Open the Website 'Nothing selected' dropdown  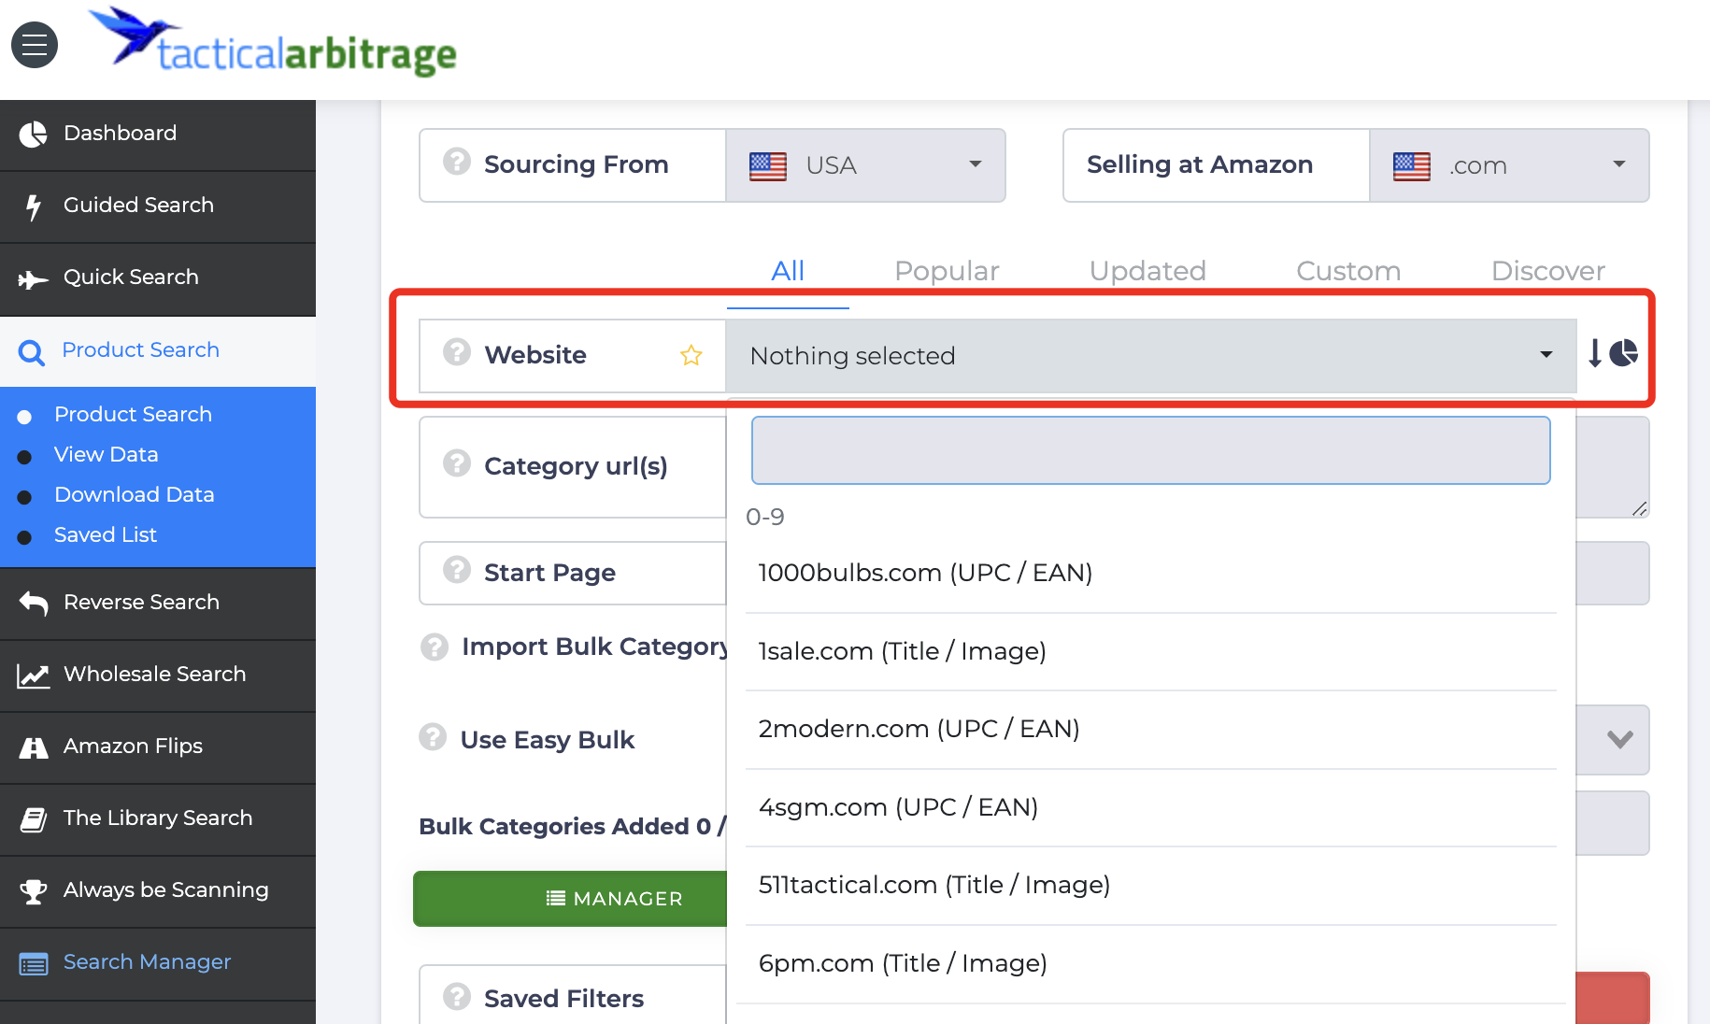pos(1151,356)
